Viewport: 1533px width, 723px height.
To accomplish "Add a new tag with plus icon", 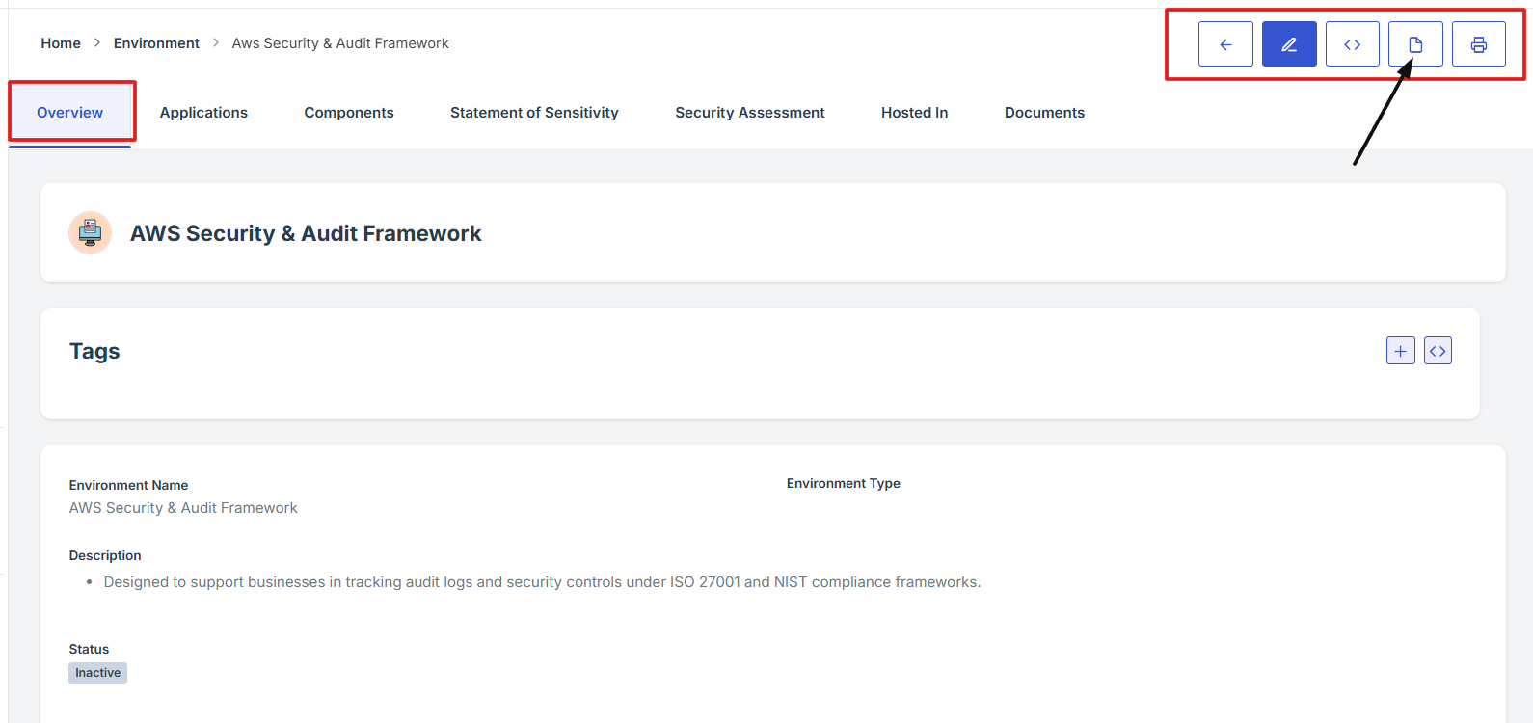I will [x=1400, y=351].
